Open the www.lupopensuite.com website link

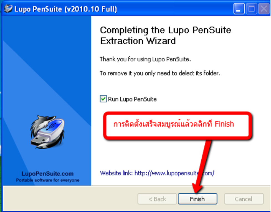[x=174, y=173]
